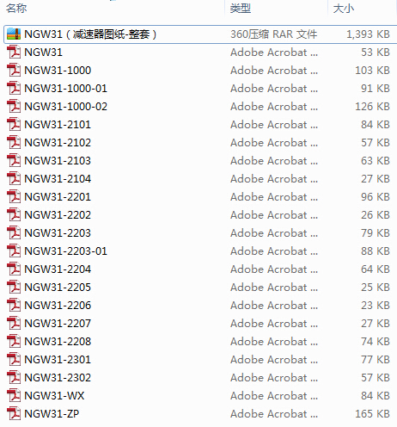Click the PDF icon of NGW31-2302

click(14, 377)
